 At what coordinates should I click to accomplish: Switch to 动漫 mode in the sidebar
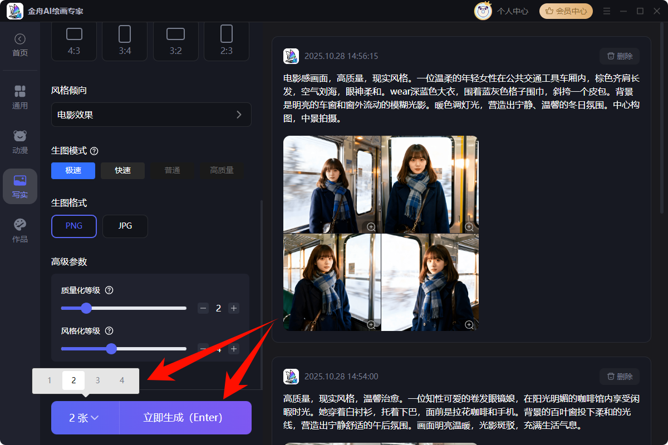coord(19,142)
